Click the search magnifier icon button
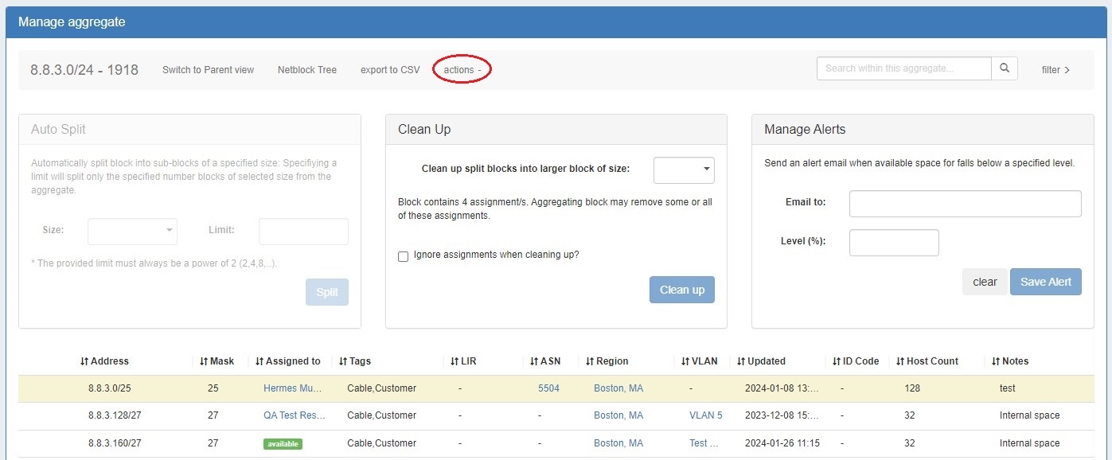Image resolution: width=1112 pixels, height=460 pixels. [x=1004, y=68]
